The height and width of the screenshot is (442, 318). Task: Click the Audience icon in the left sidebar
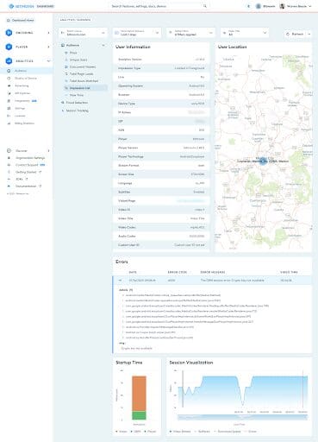pyautogui.click(x=9, y=71)
